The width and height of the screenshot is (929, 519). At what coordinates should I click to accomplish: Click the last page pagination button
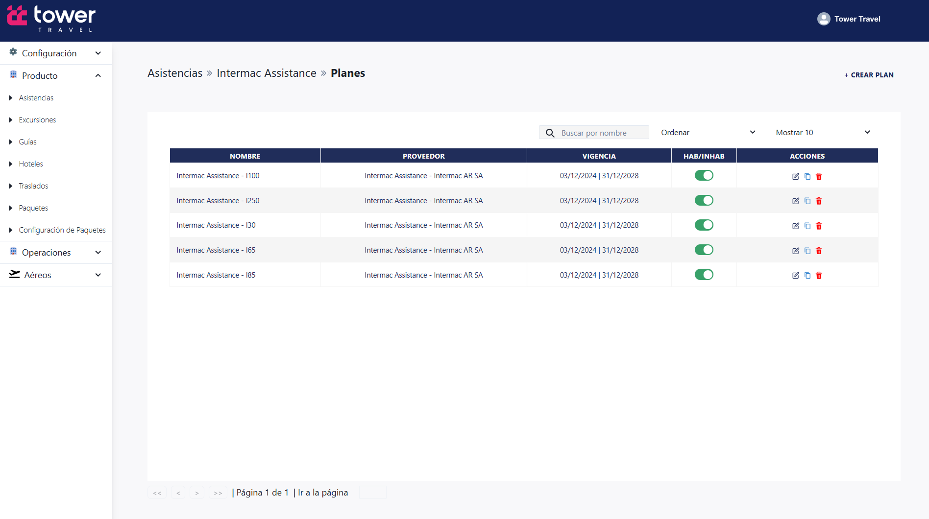218,493
